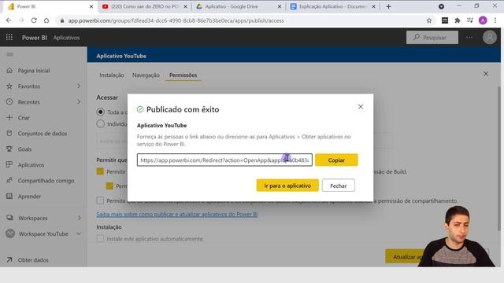Toggle the nested Permitir checkbox
This screenshot has height=283, width=504.
click(x=109, y=186)
